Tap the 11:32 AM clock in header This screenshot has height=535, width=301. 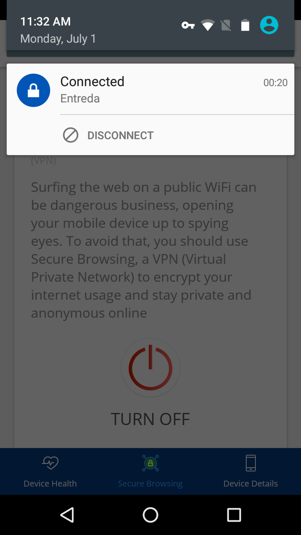pos(46,21)
